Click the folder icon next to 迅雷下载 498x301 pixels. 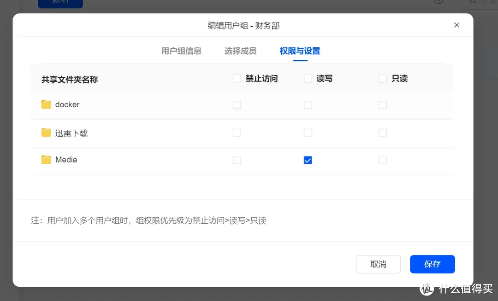tap(46, 133)
